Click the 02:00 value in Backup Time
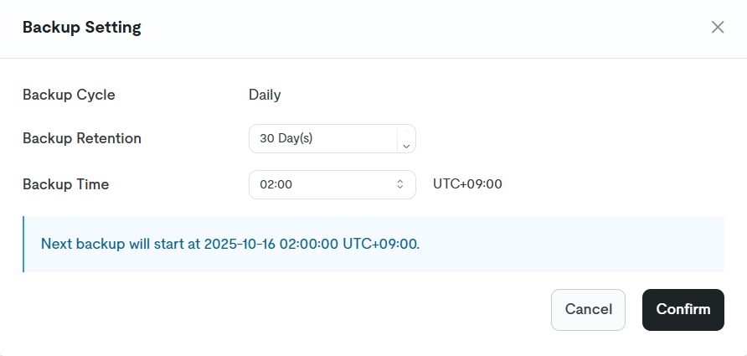 pyautogui.click(x=276, y=184)
